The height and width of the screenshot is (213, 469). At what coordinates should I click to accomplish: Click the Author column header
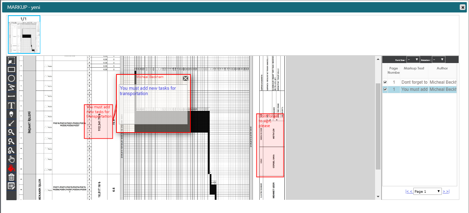pyautogui.click(x=442, y=68)
